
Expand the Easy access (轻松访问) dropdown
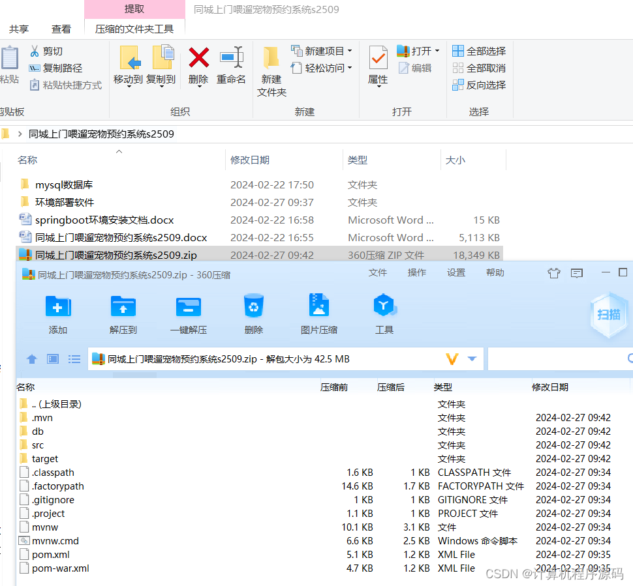pos(350,68)
